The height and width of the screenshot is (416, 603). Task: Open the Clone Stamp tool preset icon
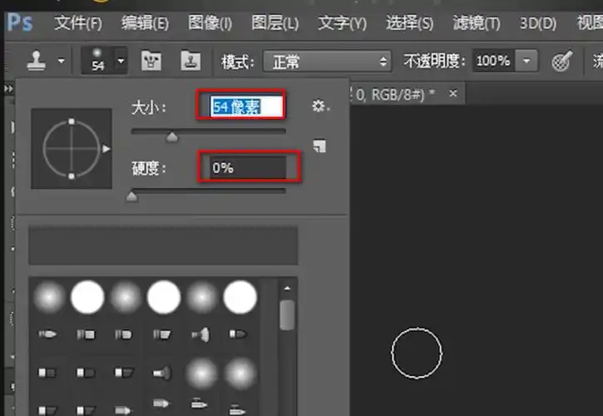click(x=37, y=61)
